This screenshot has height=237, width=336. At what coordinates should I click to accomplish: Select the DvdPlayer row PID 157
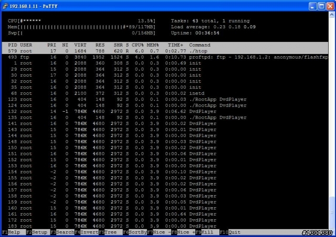click(165, 190)
